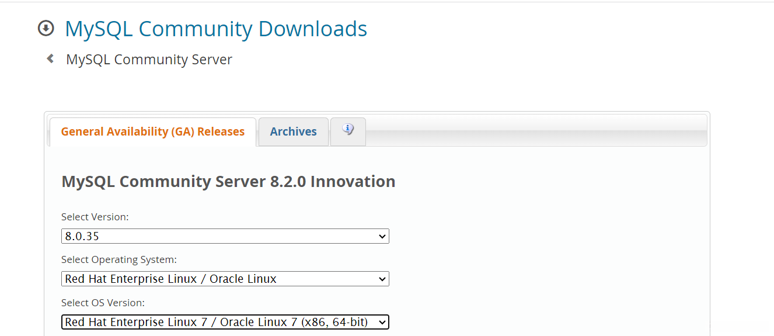The width and height of the screenshot is (774, 336).
Task: Click the back chevron before MySQL Community Server
Action: [50, 58]
